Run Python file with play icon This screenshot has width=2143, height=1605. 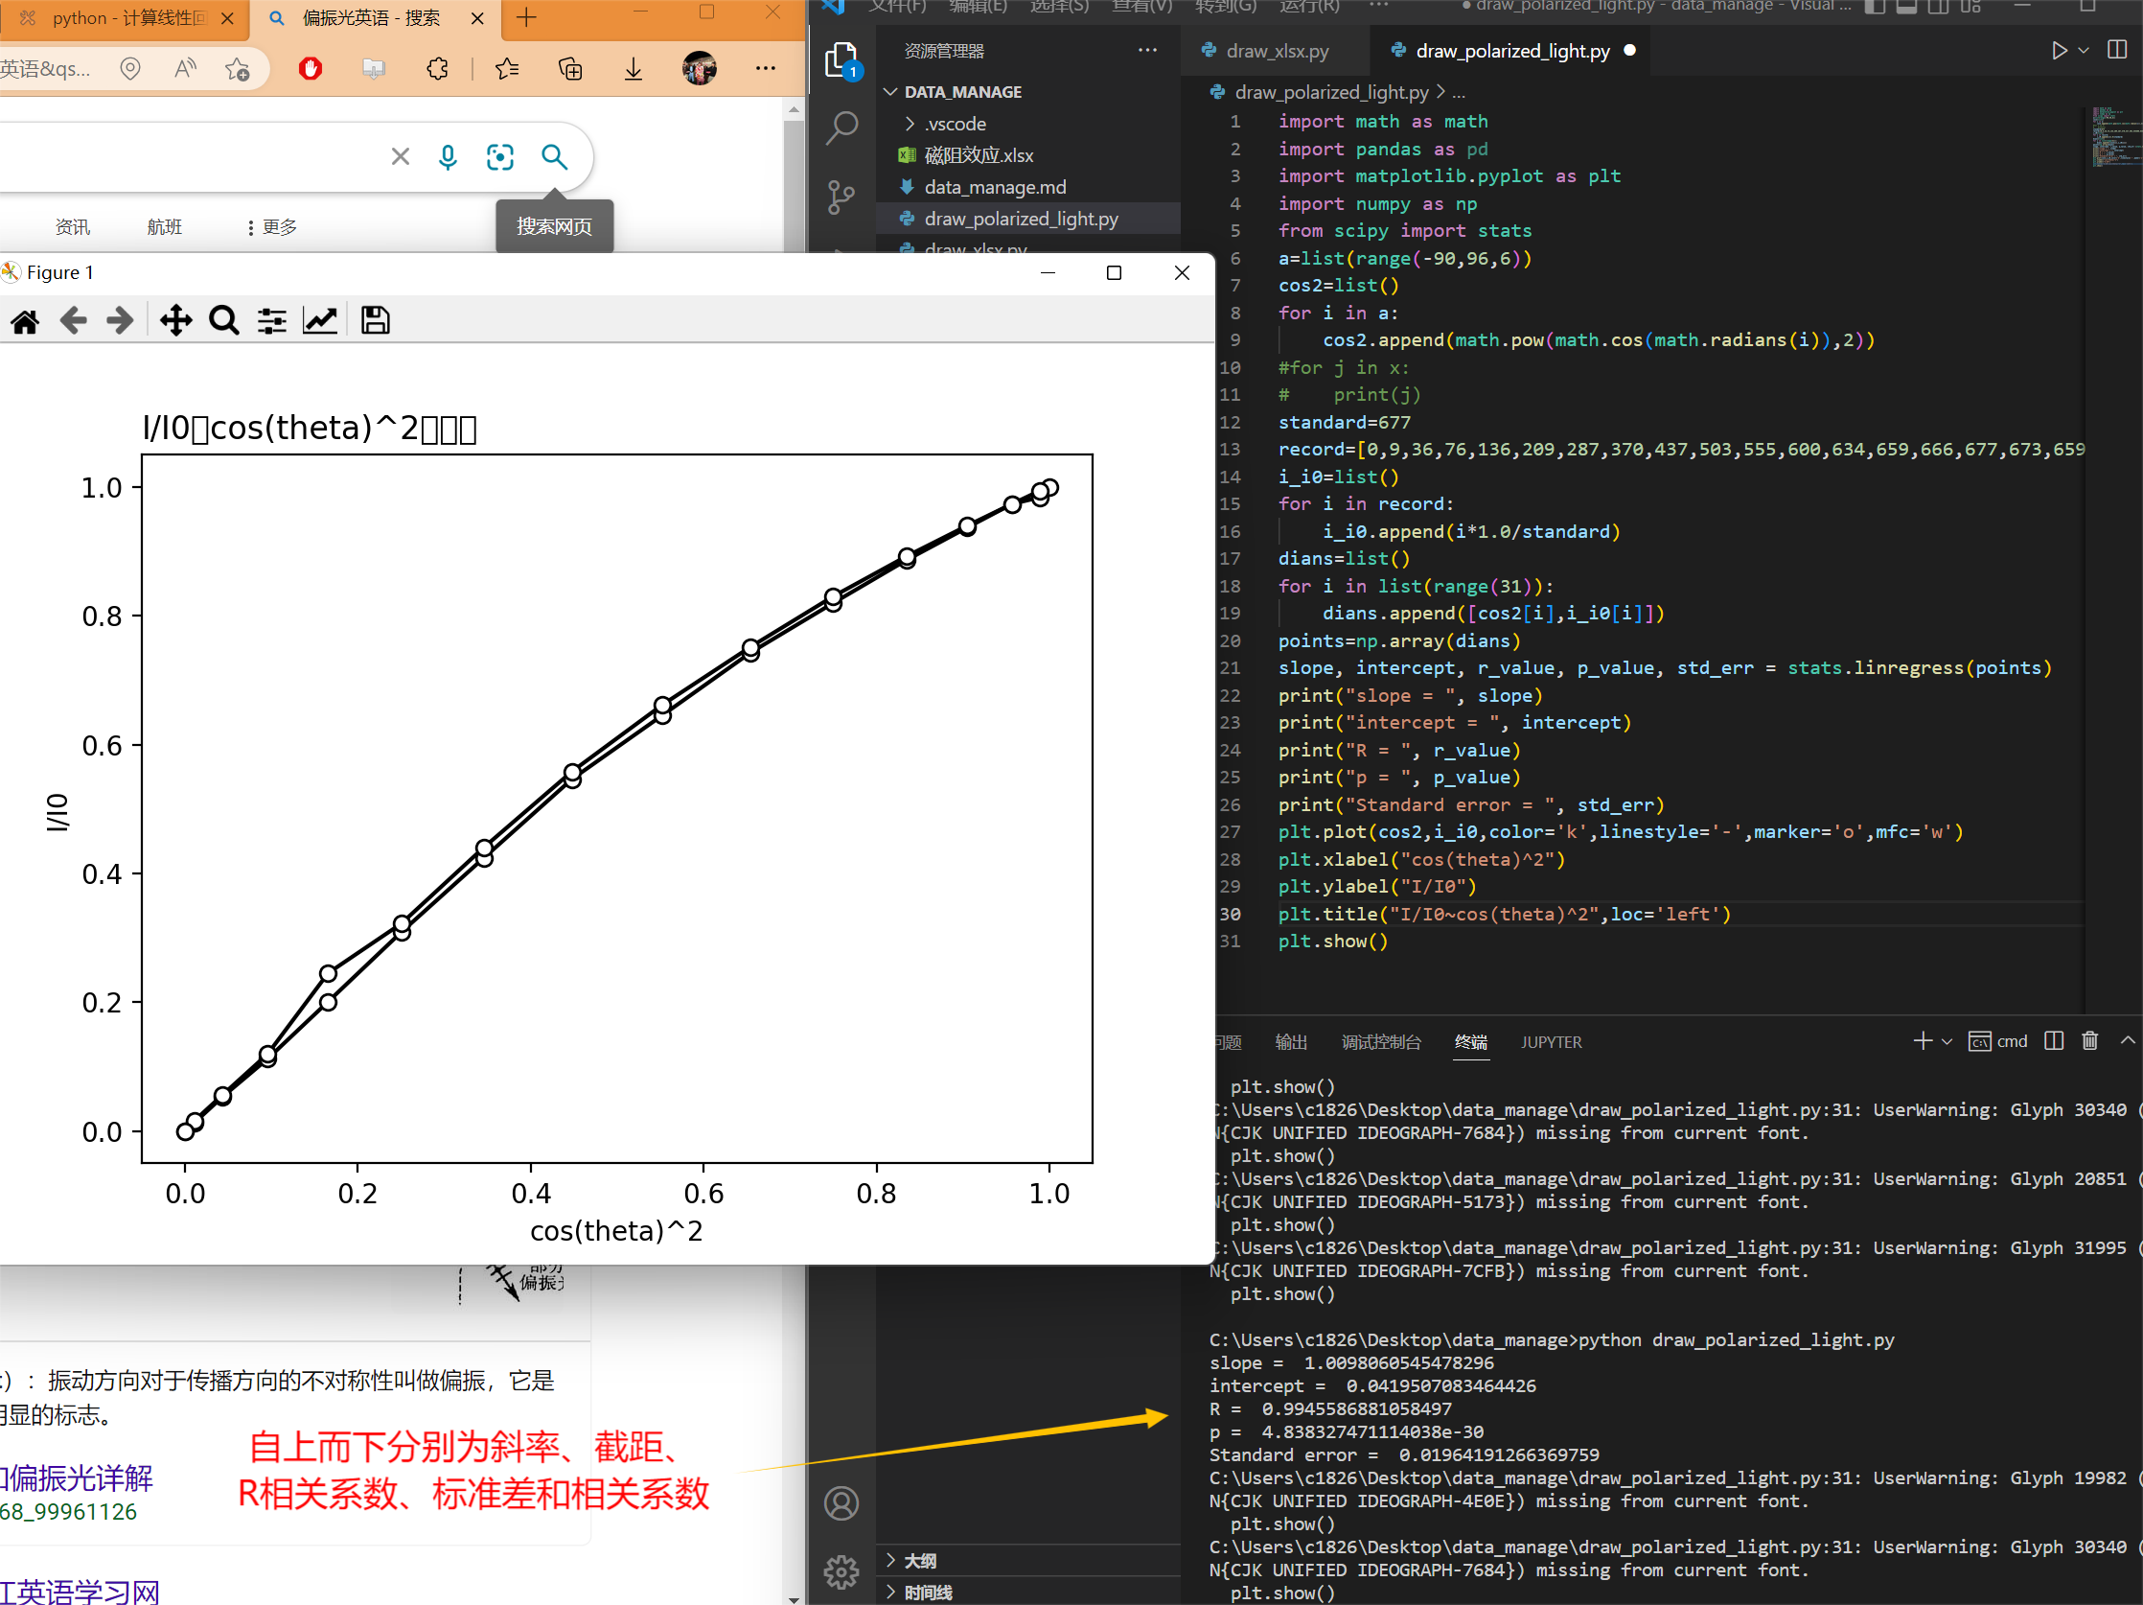pos(2059,51)
